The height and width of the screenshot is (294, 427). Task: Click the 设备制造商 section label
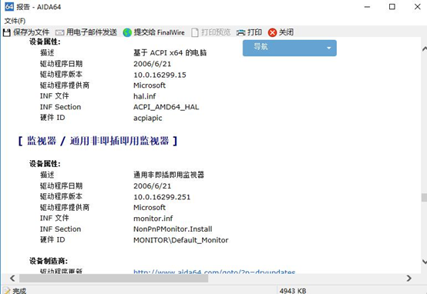pos(49,261)
